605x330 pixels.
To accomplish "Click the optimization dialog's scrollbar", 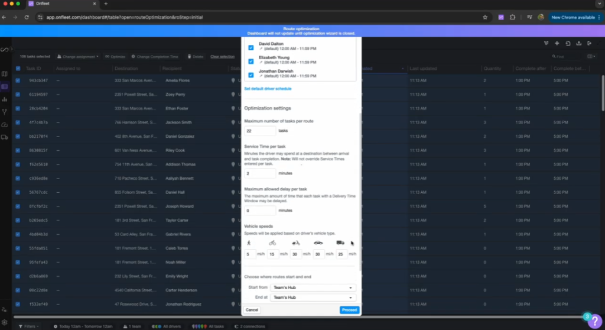I will tap(360, 191).
